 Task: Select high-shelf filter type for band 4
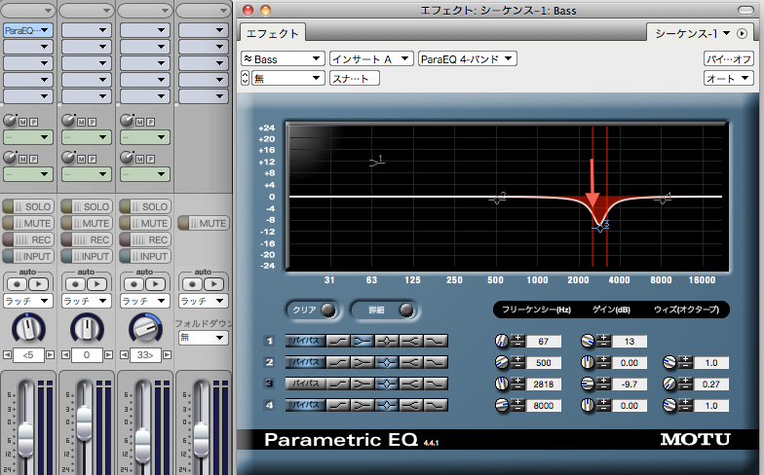click(411, 405)
